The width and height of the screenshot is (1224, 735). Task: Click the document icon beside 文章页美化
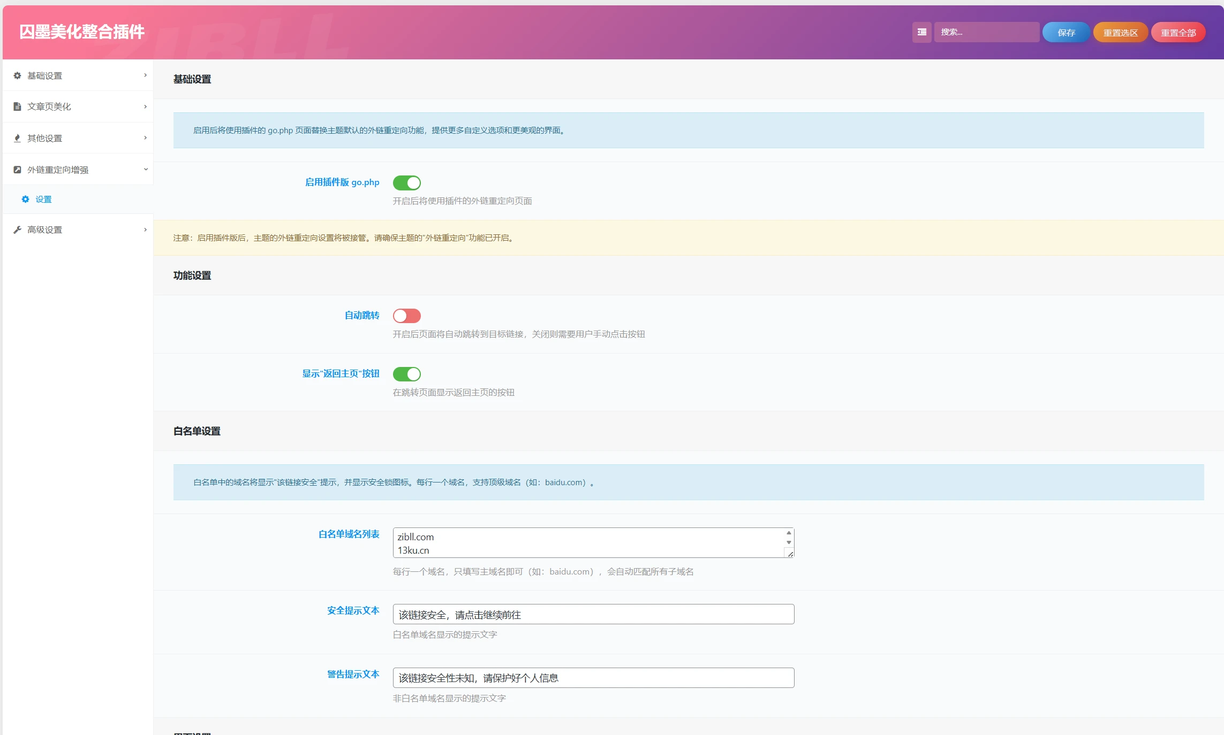(x=17, y=106)
